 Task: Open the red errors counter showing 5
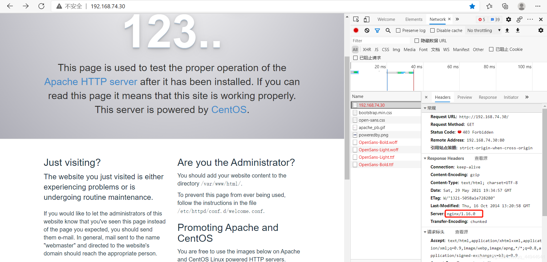click(x=482, y=19)
